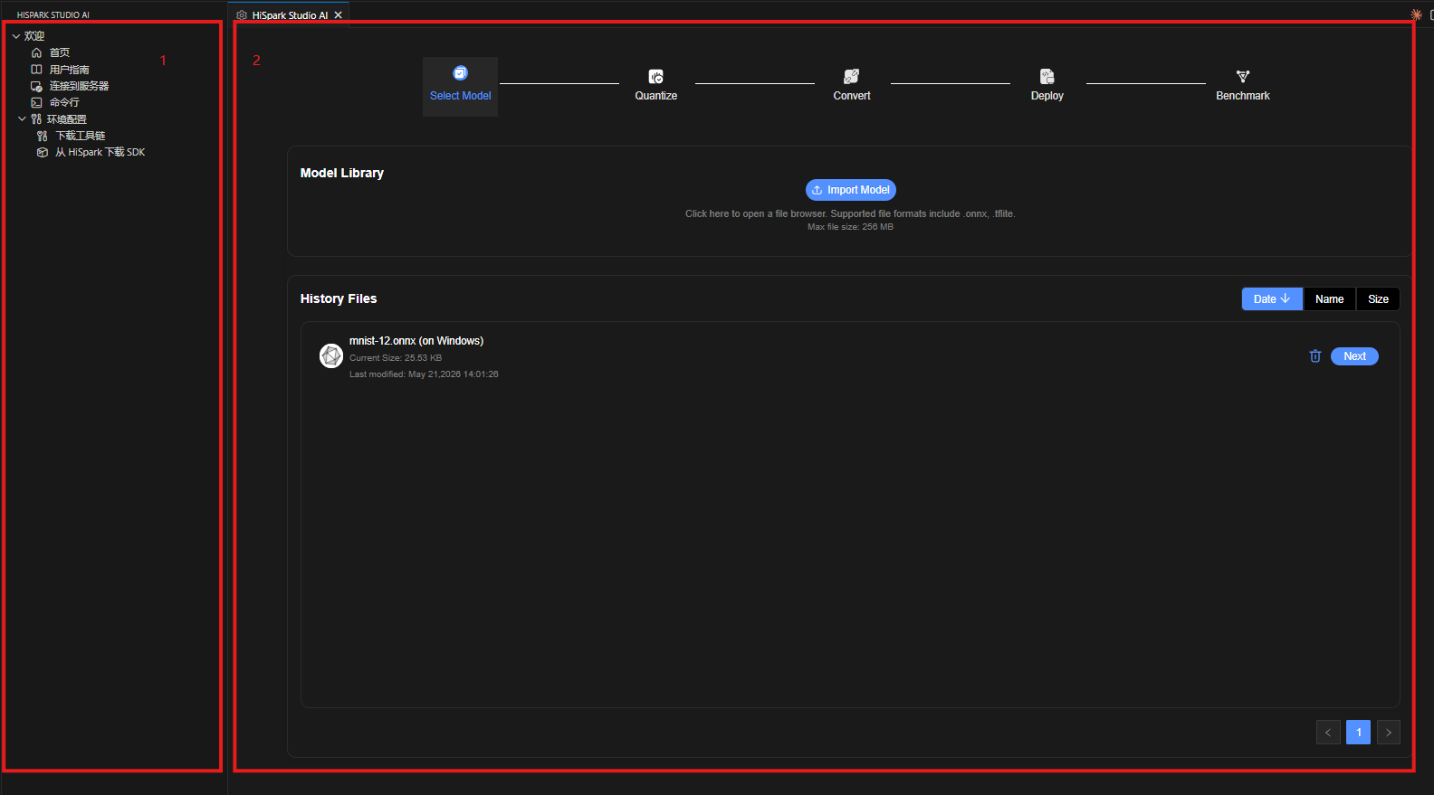Click the Last modified date text
Image resolution: width=1434 pixels, height=795 pixels.
point(424,374)
